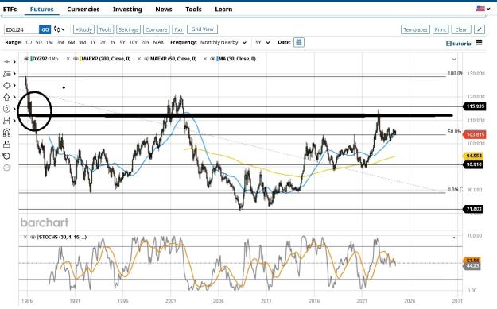Click the DXU24 symbol input field
Image resolution: width=497 pixels, height=309 pixels.
[21, 29]
